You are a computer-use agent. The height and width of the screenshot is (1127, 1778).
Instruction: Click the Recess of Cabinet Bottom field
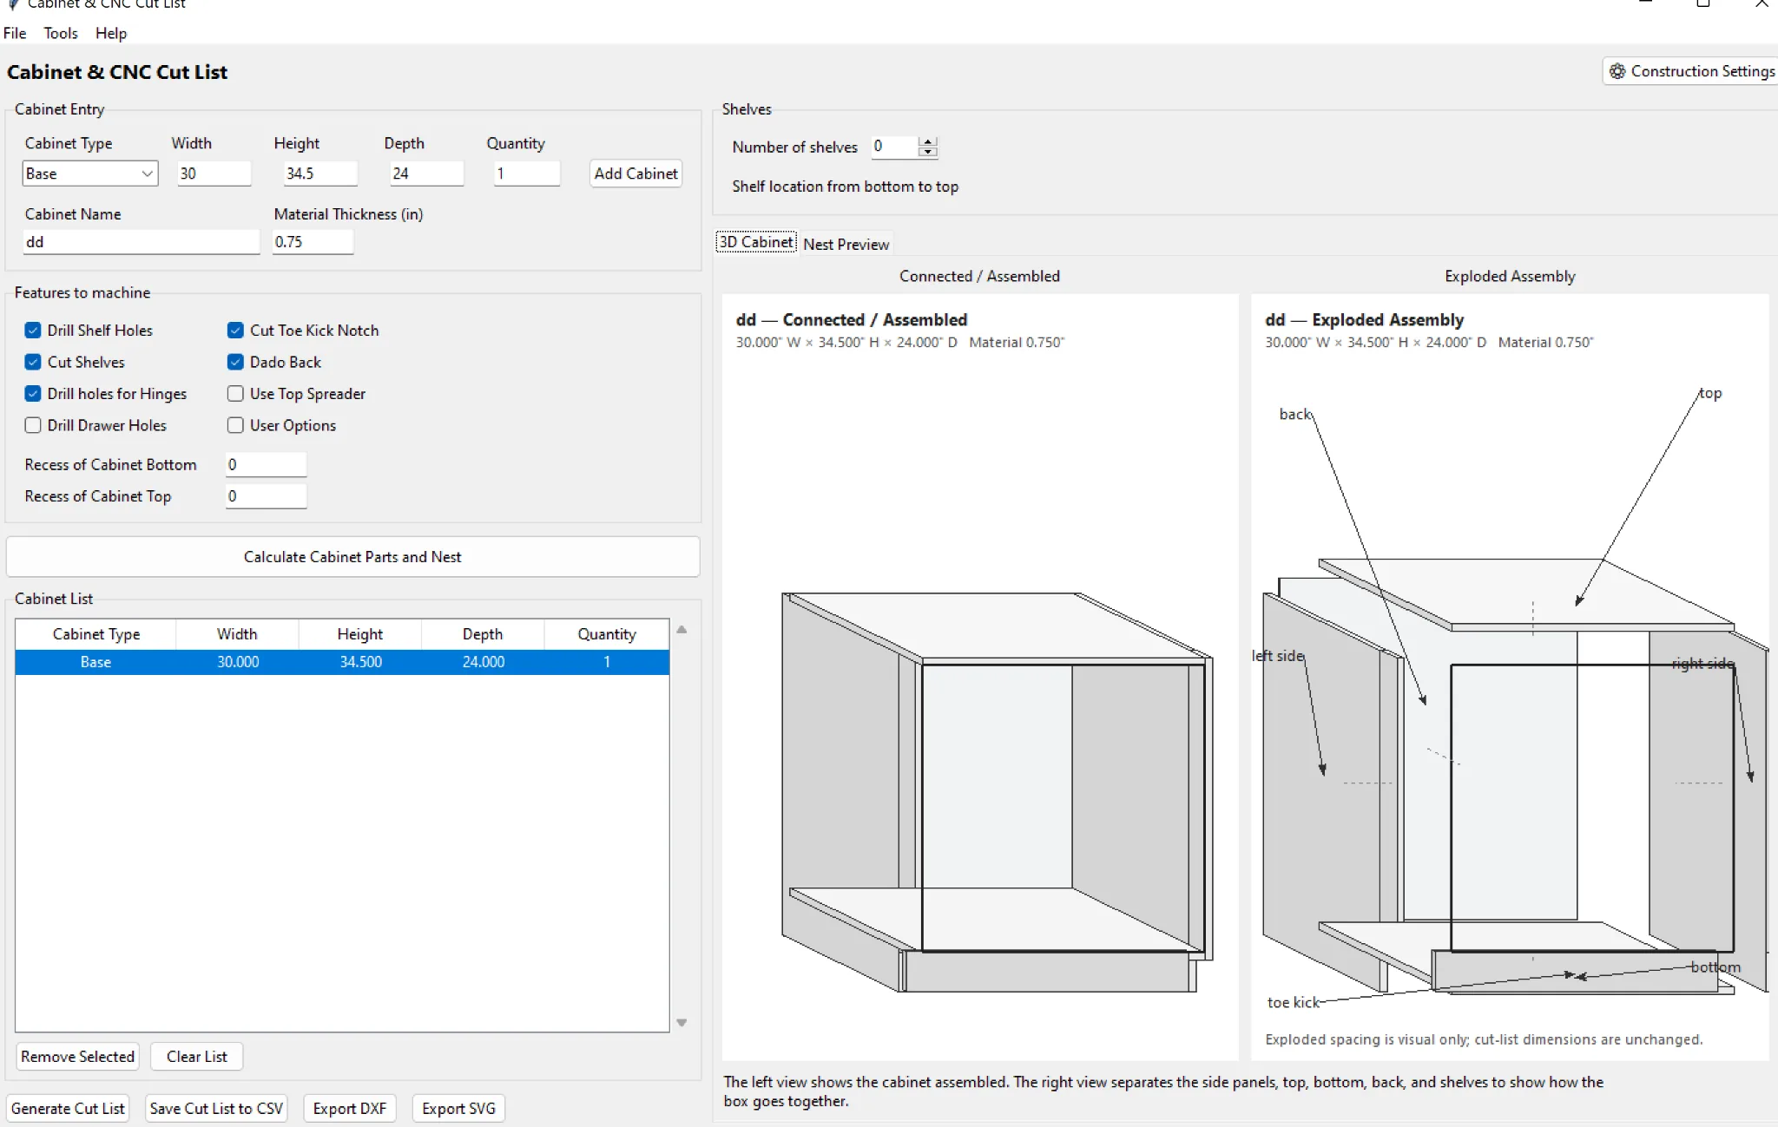click(266, 464)
